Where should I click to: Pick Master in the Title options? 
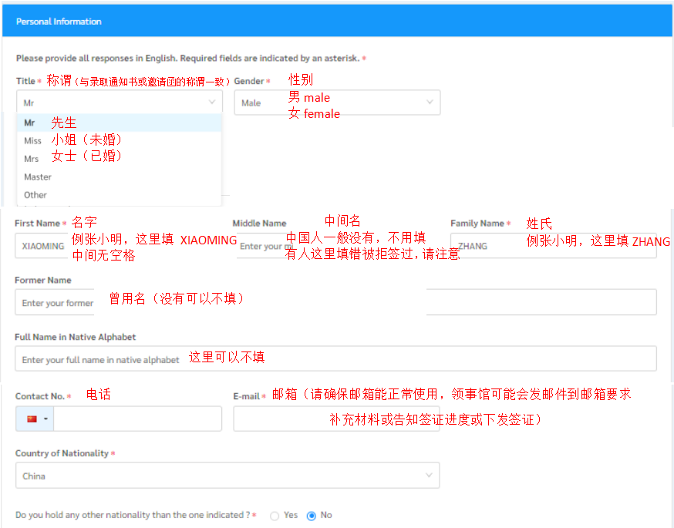coord(38,177)
